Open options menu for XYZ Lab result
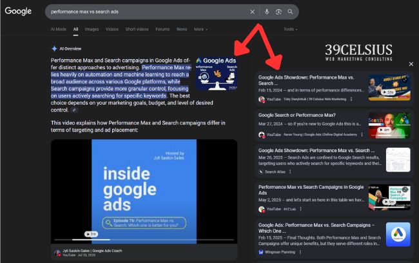This screenshot has width=419, height=263. [300, 209]
